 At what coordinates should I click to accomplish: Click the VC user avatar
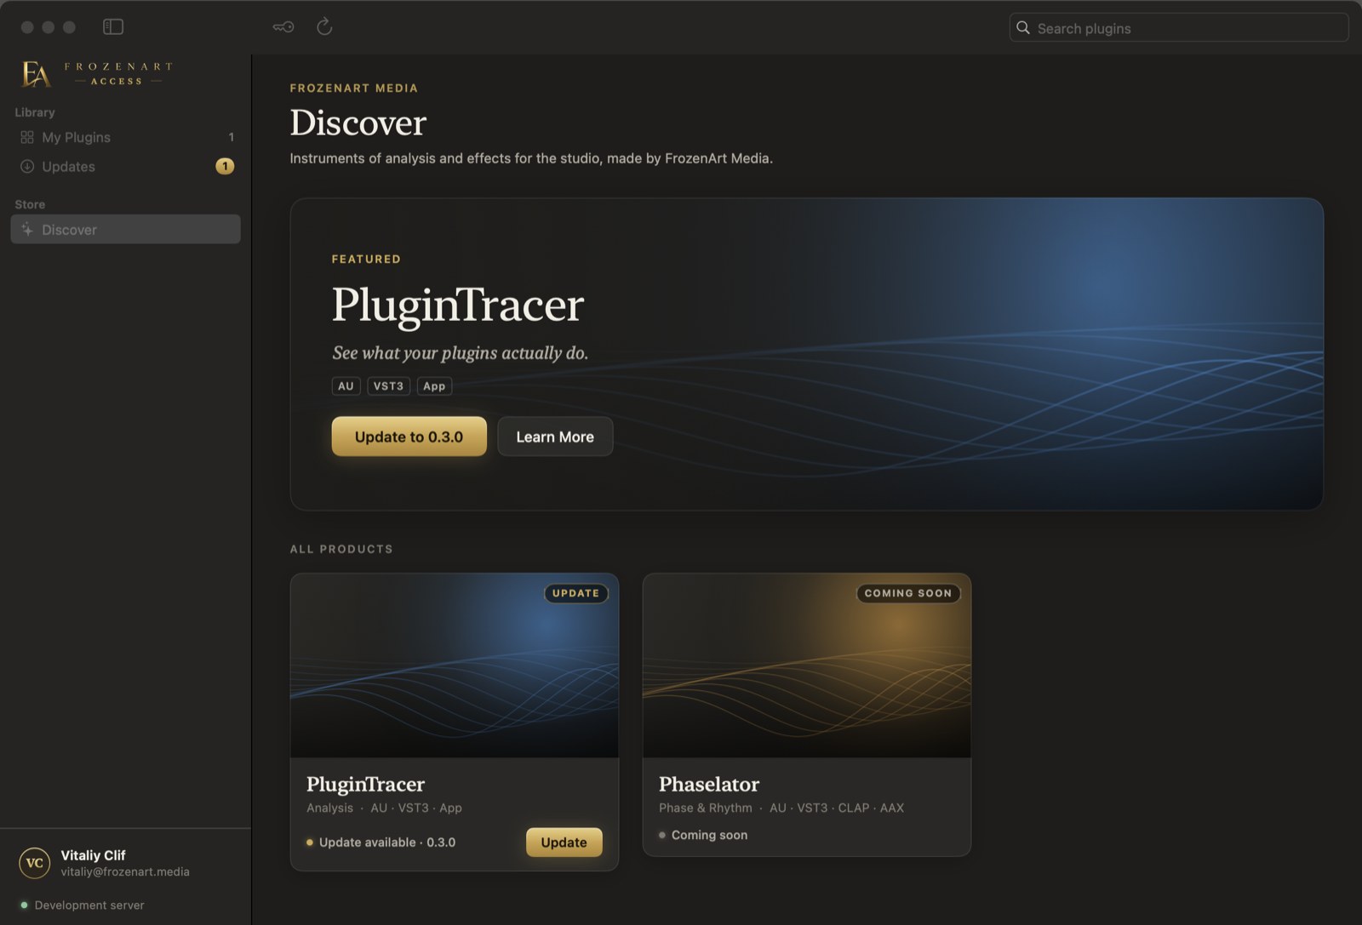click(35, 863)
